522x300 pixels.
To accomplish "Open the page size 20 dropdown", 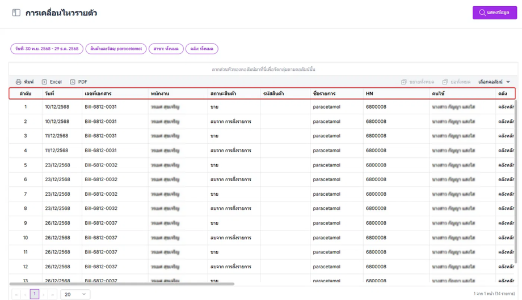I will (75, 294).
